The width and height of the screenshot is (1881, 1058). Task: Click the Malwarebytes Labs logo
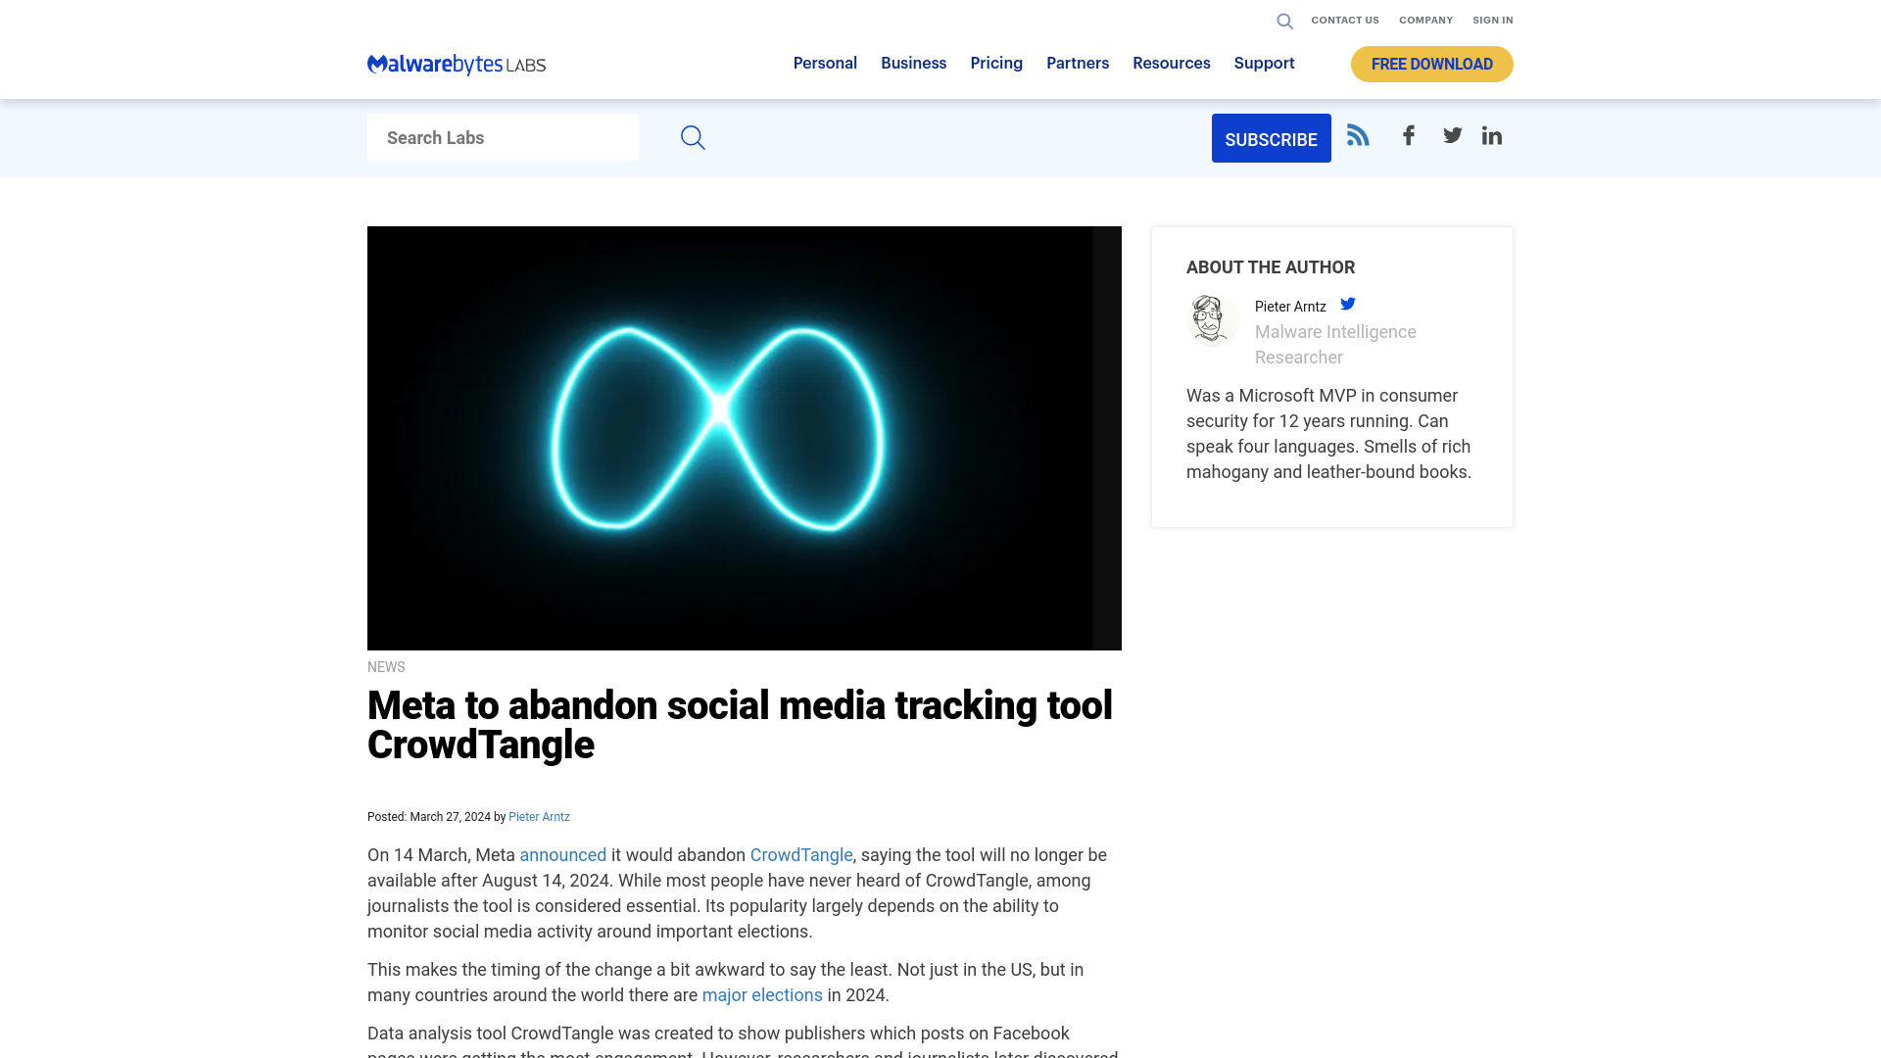(456, 64)
